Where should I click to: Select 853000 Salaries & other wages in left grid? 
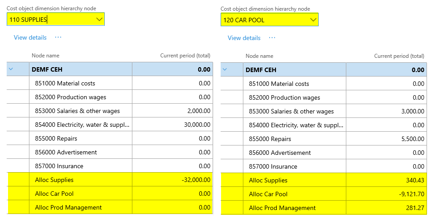[x=77, y=111]
